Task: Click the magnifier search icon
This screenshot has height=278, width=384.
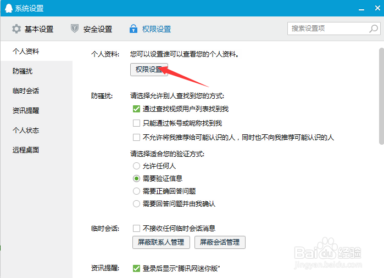Action: 374,29
